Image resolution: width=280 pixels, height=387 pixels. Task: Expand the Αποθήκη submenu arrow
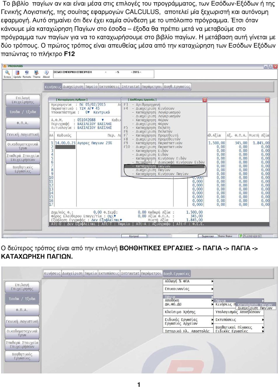tap(212, 300)
